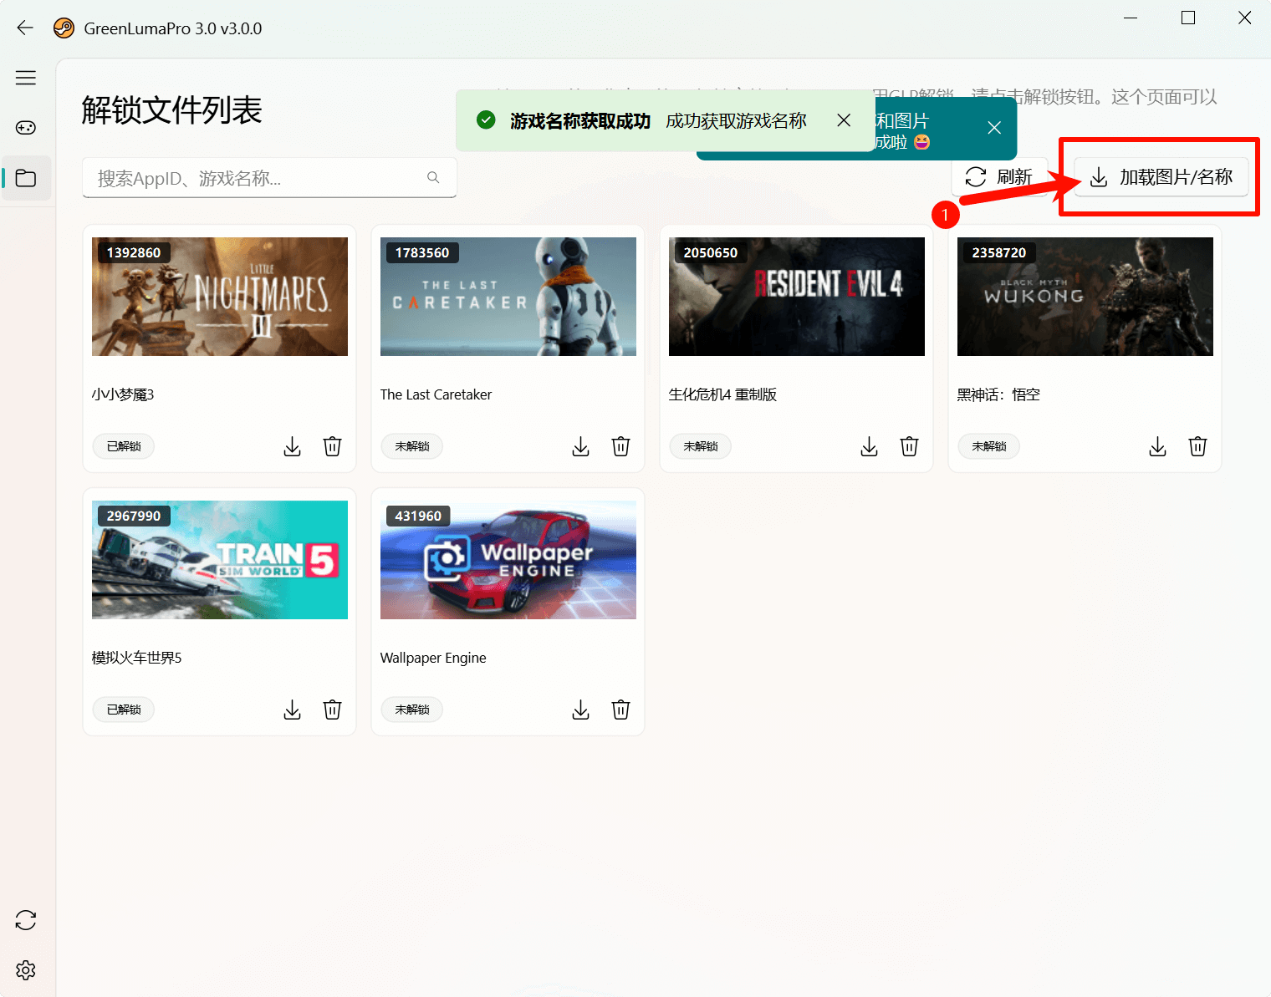This screenshot has height=997, width=1271.
Task: Delete the 模拟火车世界5 entry
Action: coord(332,710)
